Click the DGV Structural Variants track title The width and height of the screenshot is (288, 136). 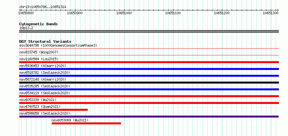click(45, 41)
